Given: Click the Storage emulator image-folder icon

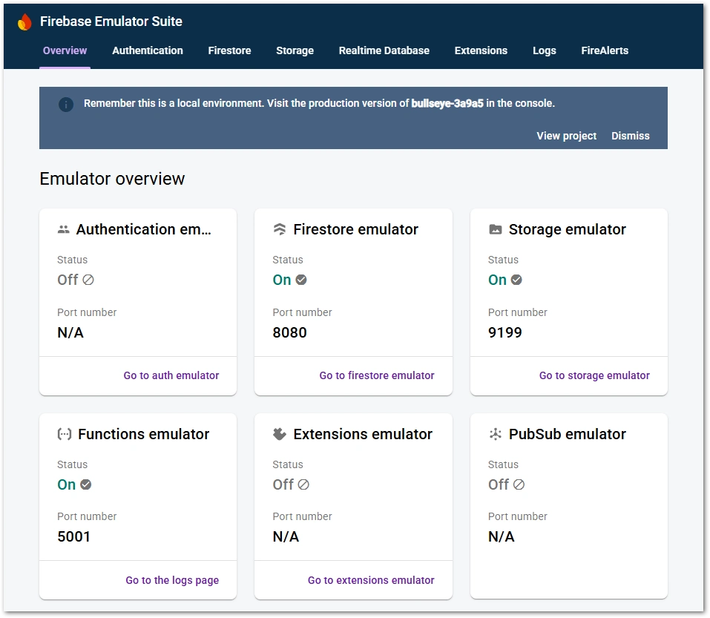Looking at the screenshot, I should [496, 229].
